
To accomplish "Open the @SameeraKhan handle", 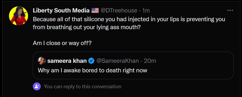I will click(x=118, y=61).
